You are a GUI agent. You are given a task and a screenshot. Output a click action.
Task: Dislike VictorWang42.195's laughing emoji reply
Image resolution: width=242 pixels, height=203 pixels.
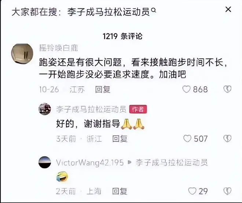(227, 191)
